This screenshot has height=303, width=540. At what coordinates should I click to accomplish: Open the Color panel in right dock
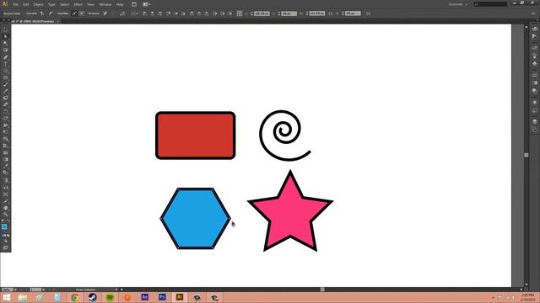tap(534, 29)
